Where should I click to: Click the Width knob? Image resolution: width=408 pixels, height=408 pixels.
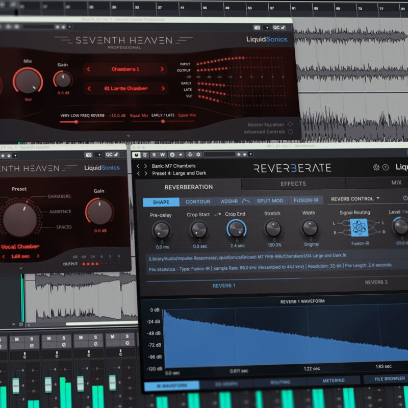[x=310, y=227]
